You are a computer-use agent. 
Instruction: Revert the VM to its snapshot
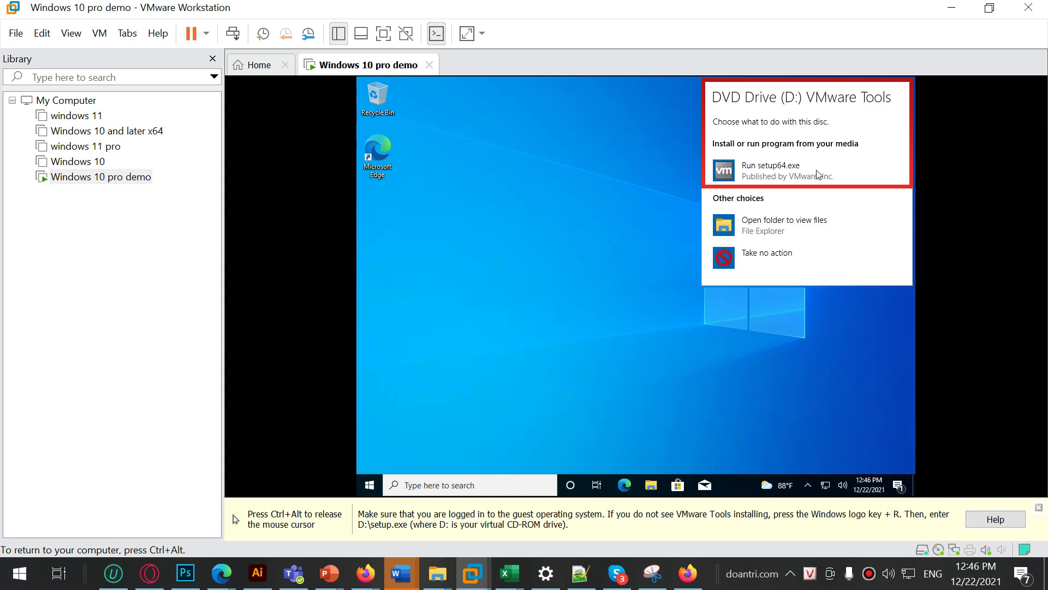(x=285, y=33)
